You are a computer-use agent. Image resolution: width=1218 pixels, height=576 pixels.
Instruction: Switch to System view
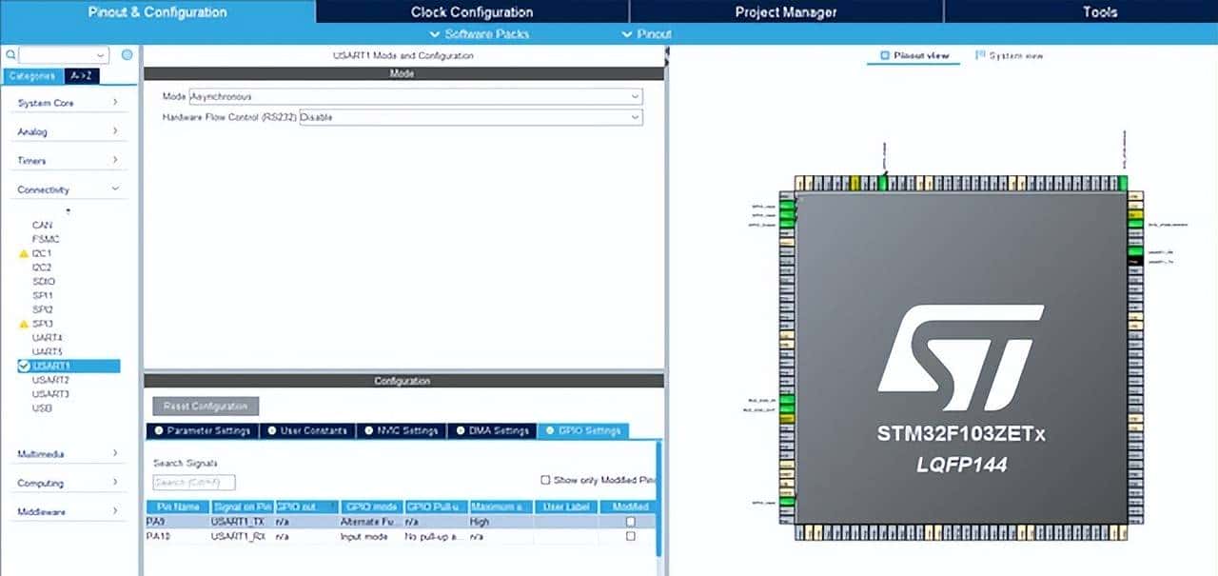click(x=1010, y=55)
